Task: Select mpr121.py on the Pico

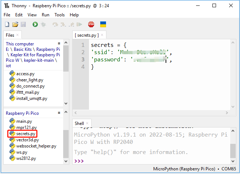Action: tap(23, 128)
